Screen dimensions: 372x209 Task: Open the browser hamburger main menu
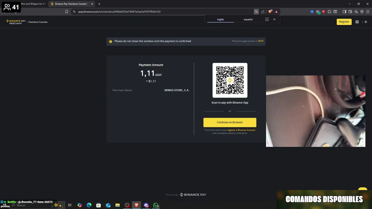[x=368, y=12]
